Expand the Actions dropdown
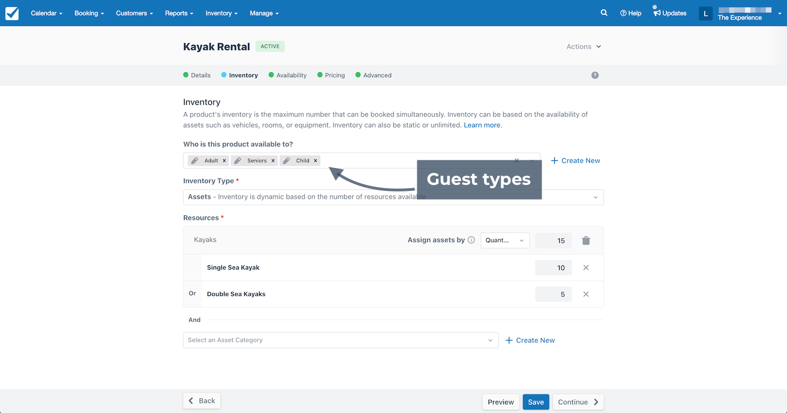The height and width of the screenshot is (413, 787). (584, 46)
